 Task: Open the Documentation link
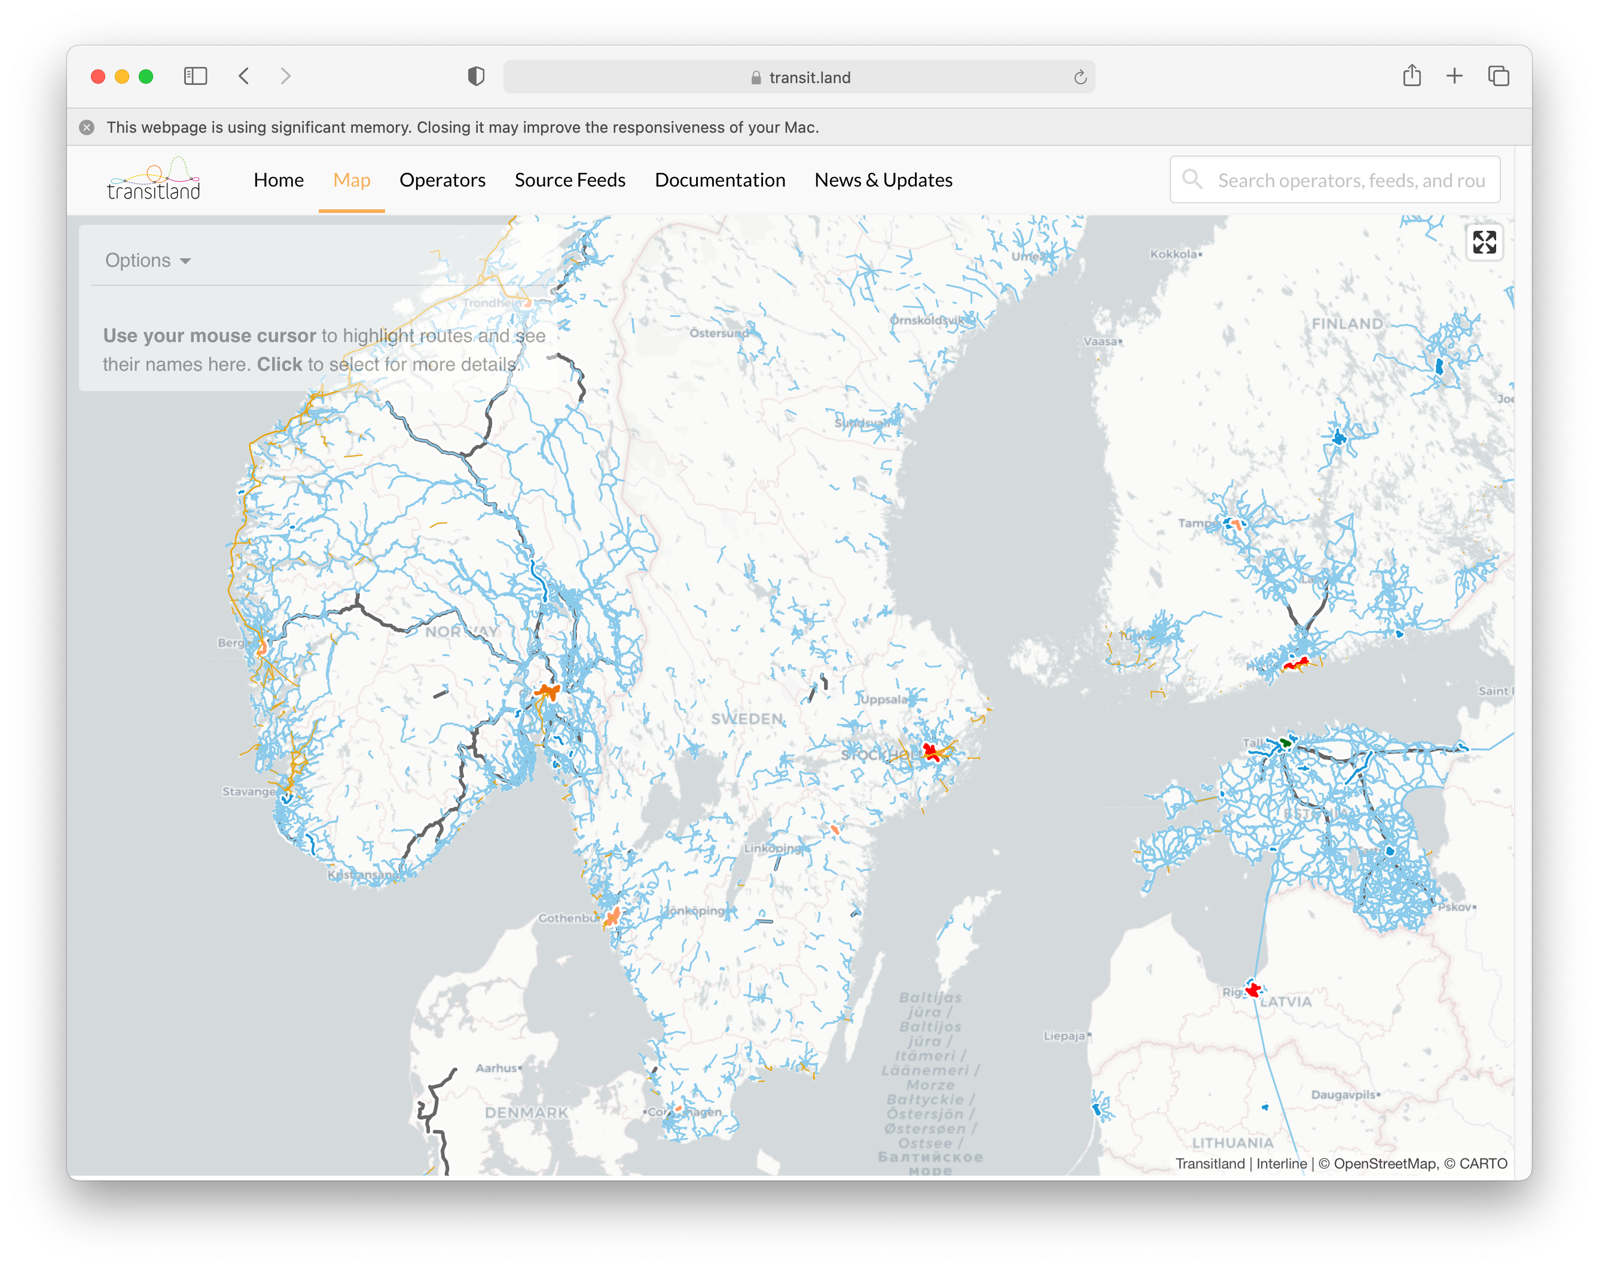[719, 180]
